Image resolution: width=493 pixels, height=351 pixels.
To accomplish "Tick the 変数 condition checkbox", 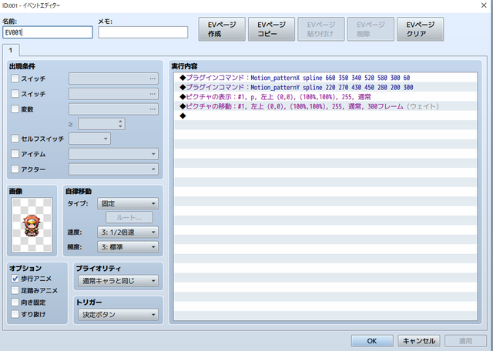I will coord(15,109).
